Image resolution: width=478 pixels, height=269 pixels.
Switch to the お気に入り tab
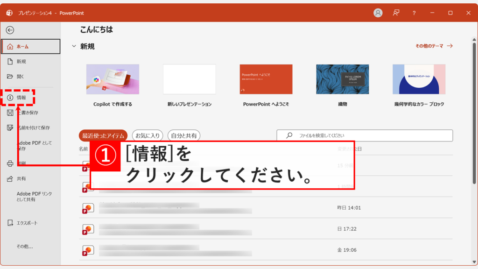coord(148,135)
